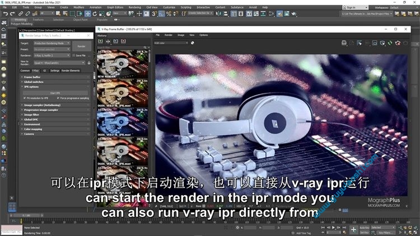Toggle the Percent Snap icon

point(169,13)
